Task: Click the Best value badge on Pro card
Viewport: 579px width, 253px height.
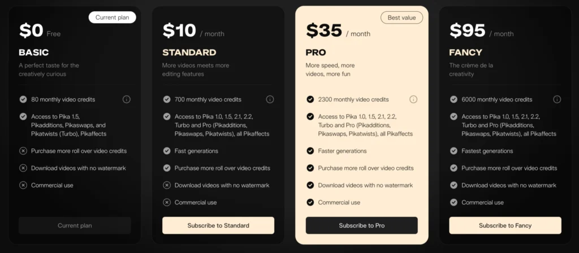Action: 402,18
